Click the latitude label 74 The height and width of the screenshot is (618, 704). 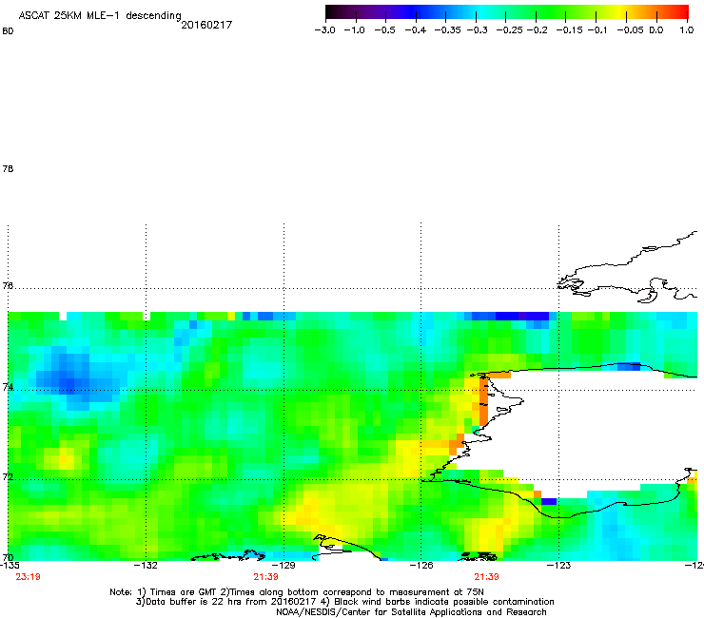click(8, 387)
